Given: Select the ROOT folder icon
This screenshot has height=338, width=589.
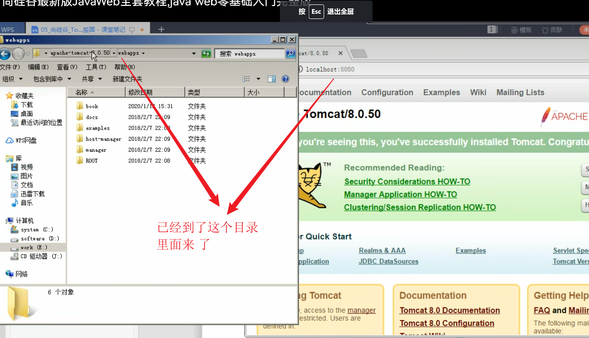Looking at the screenshot, I should [80, 160].
